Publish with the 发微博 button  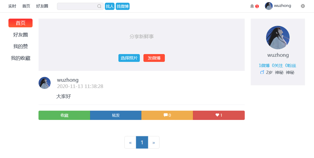(154, 58)
